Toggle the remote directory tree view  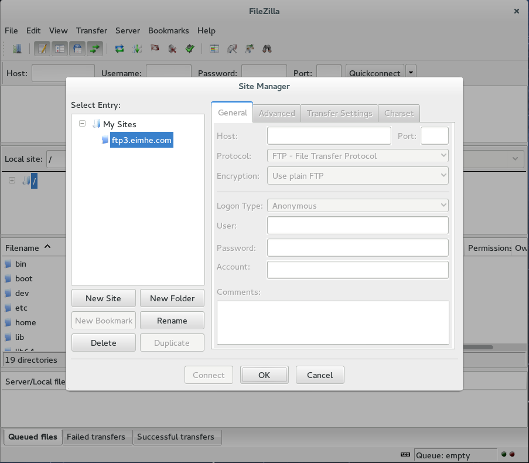(x=77, y=49)
